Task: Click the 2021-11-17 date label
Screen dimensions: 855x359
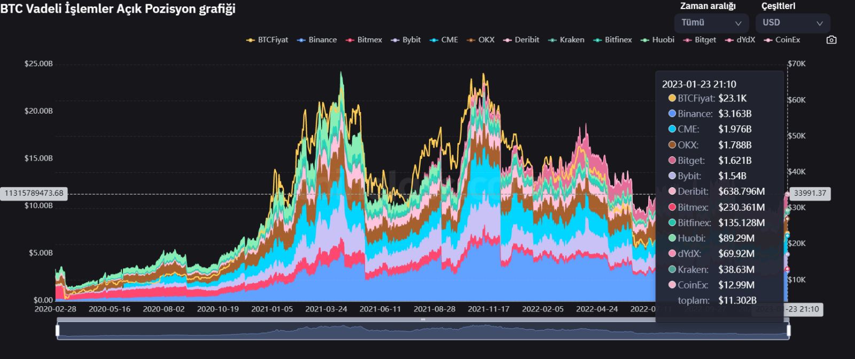Action: (488, 309)
